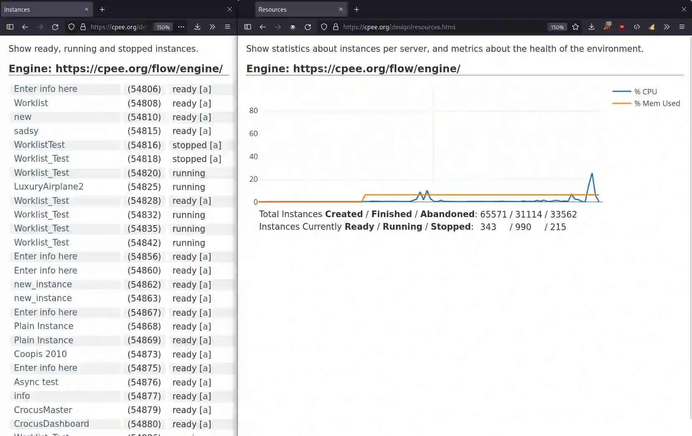
Task: Click instance ID (54816)
Action: (144, 145)
